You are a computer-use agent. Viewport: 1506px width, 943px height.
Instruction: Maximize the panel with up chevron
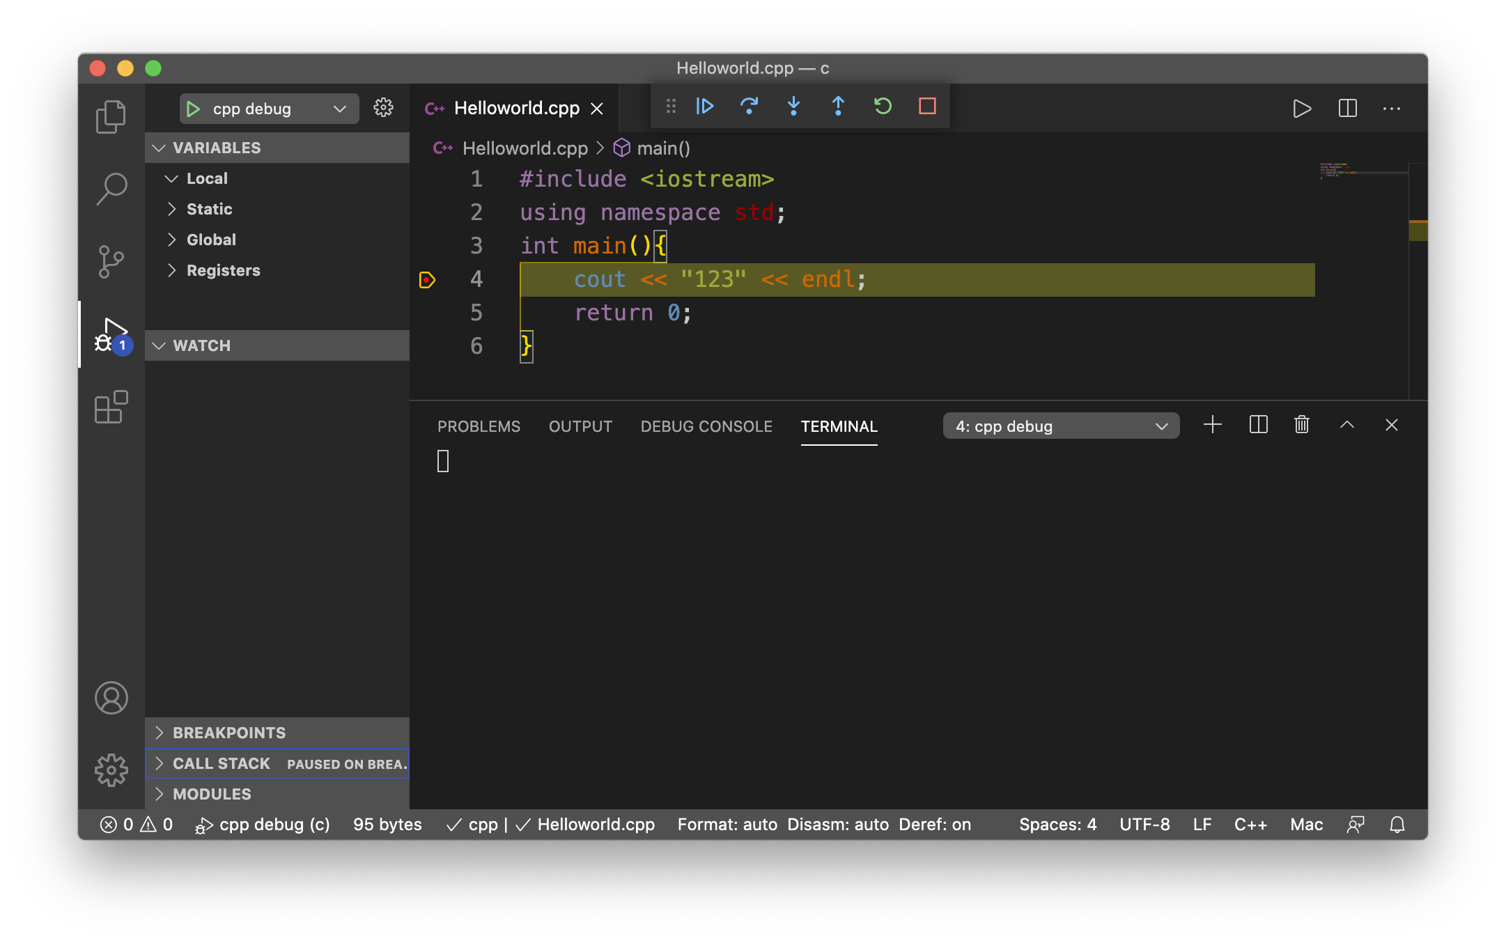coord(1347,426)
